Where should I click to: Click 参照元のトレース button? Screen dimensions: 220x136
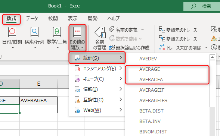178,30
